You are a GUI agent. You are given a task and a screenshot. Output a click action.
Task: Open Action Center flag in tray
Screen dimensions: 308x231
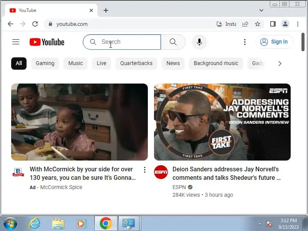[x=269, y=224]
